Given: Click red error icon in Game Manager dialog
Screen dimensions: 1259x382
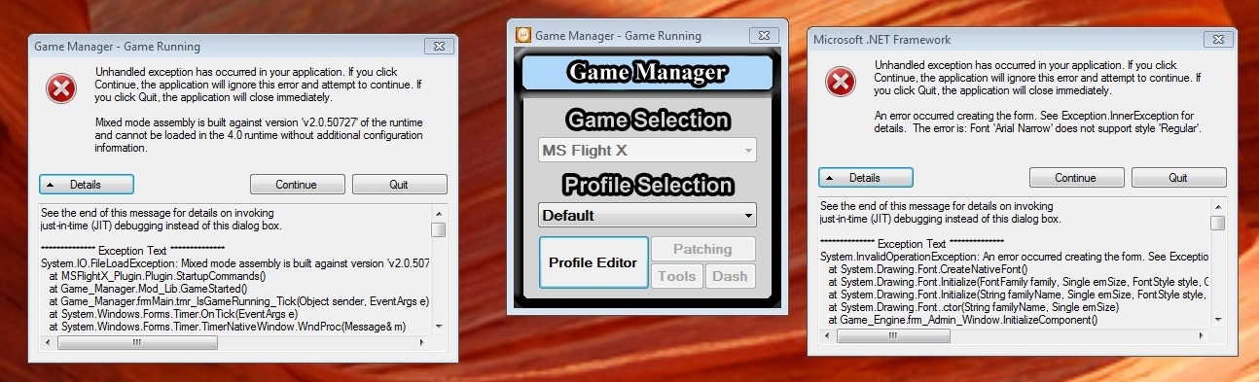Looking at the screenshot, I should (60, 88).
